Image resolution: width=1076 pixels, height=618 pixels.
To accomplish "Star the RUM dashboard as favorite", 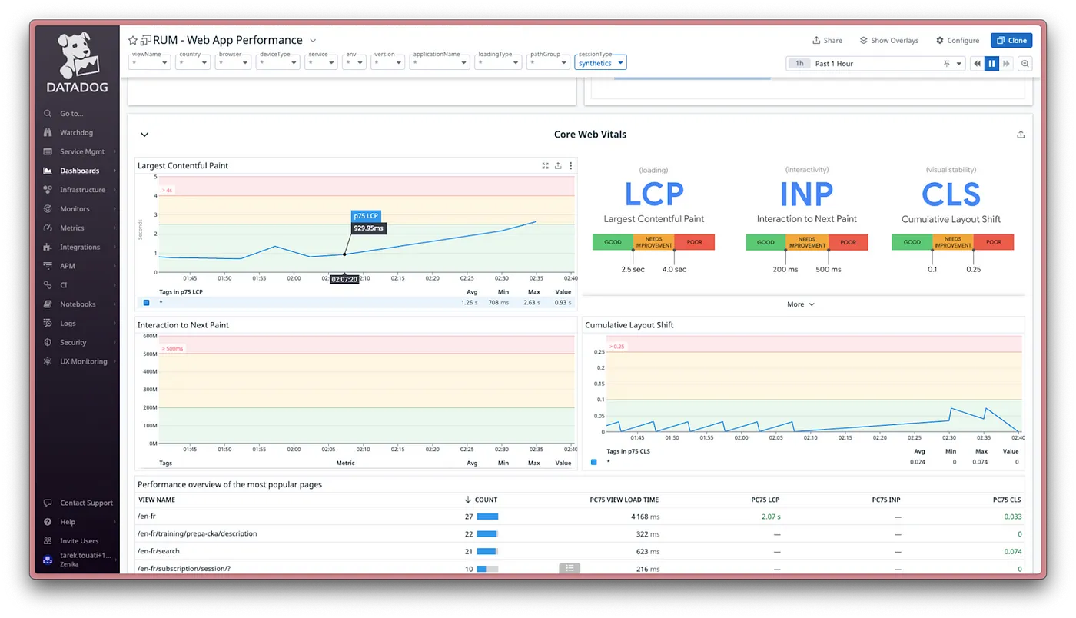I will click(133, 40).
